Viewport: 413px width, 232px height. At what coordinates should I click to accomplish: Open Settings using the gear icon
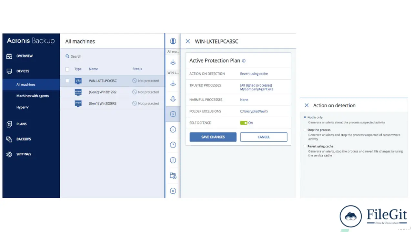point(9,154)
